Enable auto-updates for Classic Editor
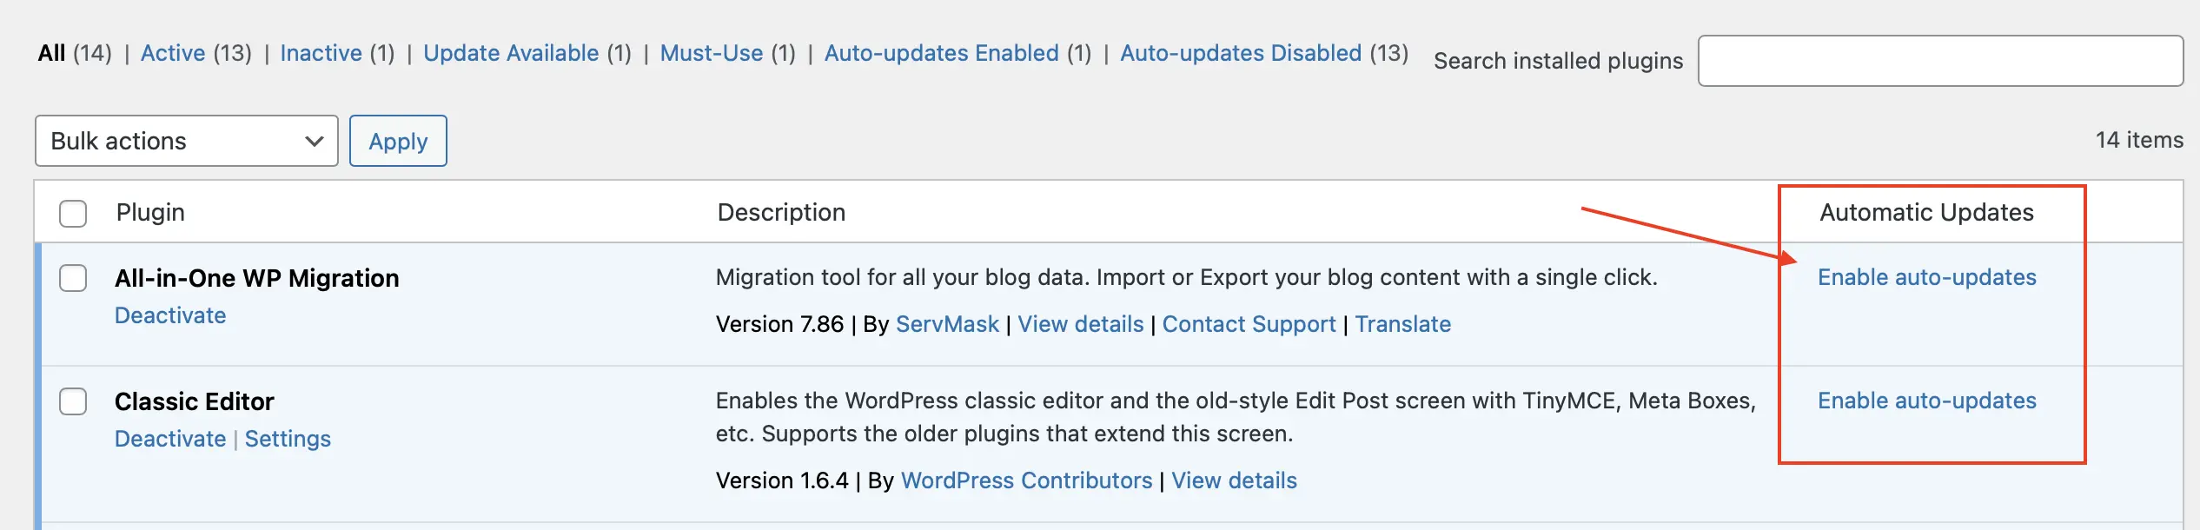 [x=1926, y=401]
